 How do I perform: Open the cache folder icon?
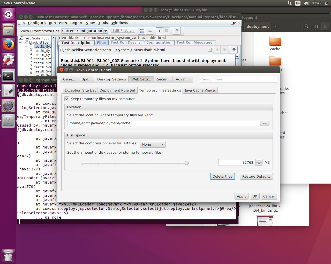coord(275,41)
